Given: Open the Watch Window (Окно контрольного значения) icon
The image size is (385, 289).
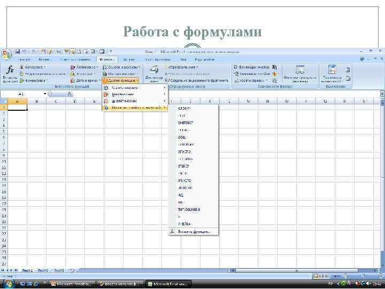Looking at the screenshot, I should tap(300, 74).
